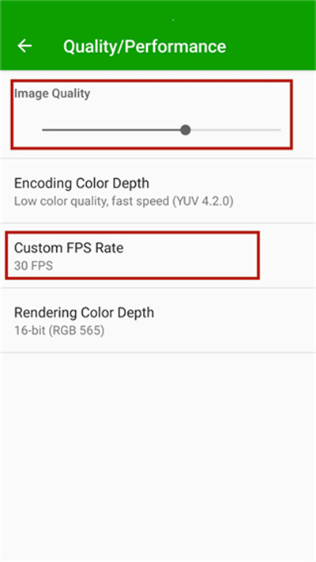Screen dimensions: 316x562
Task: Set Image Quality to maximum on track
Action: click(x=280, y=130)
